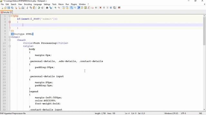Toggle the Indent Guide toolbar icon

(x=79, y=8)
